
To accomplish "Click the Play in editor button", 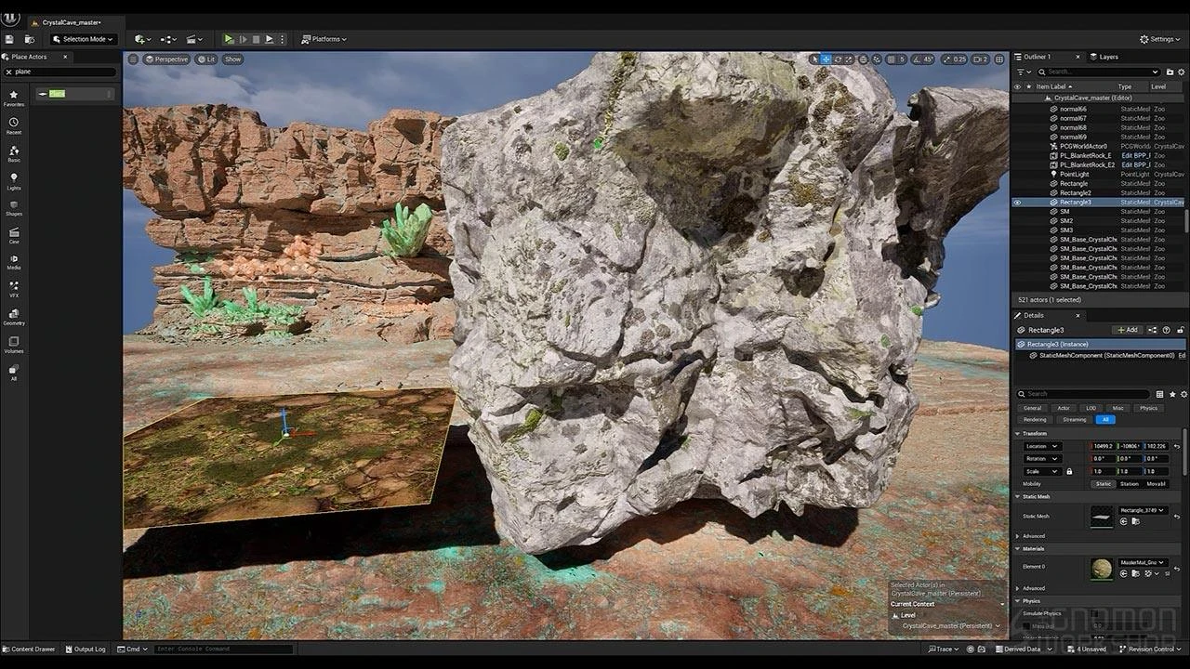I will point(229,39).
